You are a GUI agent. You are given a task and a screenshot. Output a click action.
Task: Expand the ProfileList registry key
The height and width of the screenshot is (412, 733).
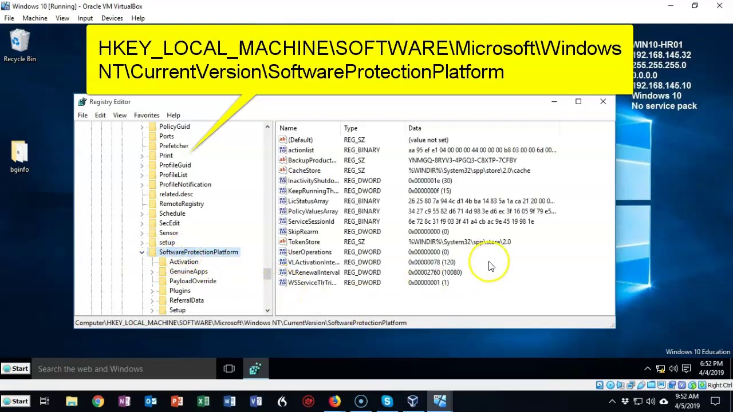coord(142,175)
